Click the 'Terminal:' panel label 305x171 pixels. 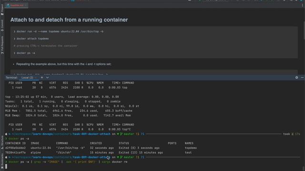11,77
